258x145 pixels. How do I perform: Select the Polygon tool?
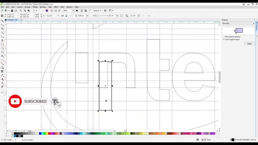pos(2,52)
